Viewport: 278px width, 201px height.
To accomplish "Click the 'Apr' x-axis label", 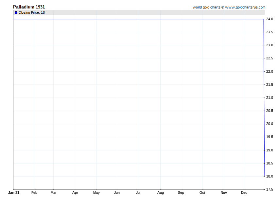I will (75, 193).
